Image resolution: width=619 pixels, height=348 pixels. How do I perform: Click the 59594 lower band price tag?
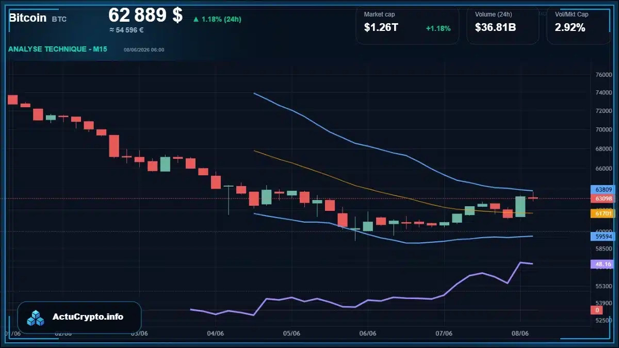pos(602,237)
